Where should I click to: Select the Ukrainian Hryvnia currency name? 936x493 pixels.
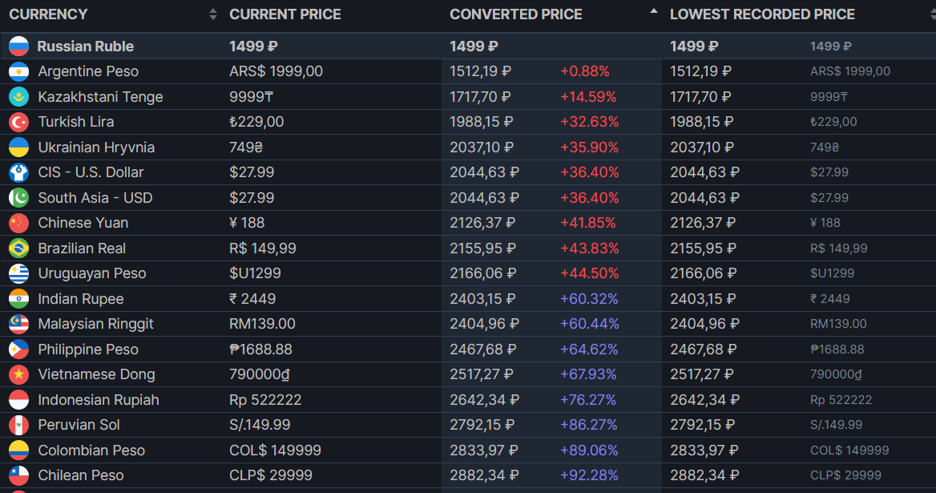96,147
